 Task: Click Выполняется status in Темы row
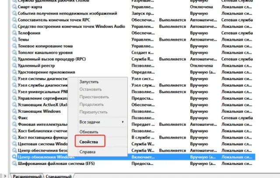point(172,39)
